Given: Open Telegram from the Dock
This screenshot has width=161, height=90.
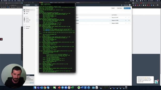Looking at the screenshot, I should point(62,87).
